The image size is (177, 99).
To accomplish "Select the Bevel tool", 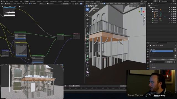I will (x=87, y=46).
